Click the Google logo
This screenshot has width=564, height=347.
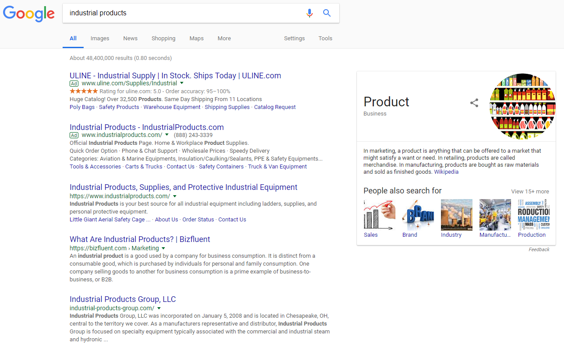coord(29,14)
